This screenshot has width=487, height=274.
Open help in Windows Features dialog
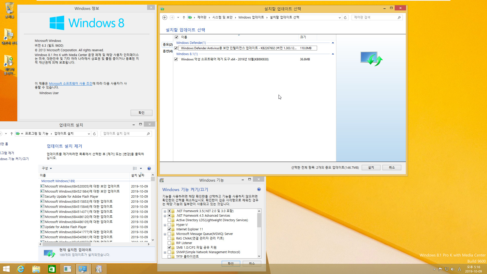pyautogui.click(x=259, y=189)
